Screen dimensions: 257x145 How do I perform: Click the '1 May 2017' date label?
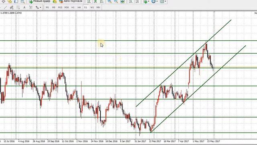point(198,141)
